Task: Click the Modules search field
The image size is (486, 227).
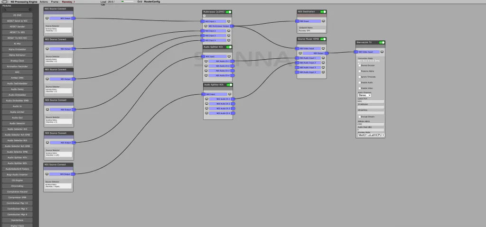Action: pyautogui.click(x=18, y=10)
